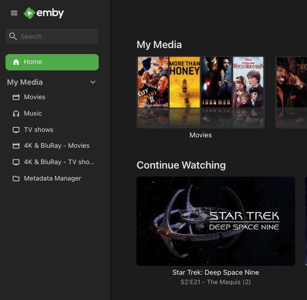Open Metadata Manager in the sidebar
This screenshot has width=307, height=300.
point(52,179)
